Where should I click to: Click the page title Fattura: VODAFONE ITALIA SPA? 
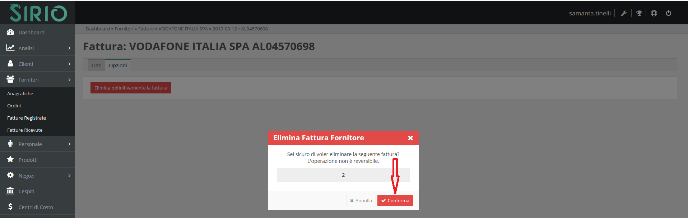pyautogui.click(x=199, y=46)
